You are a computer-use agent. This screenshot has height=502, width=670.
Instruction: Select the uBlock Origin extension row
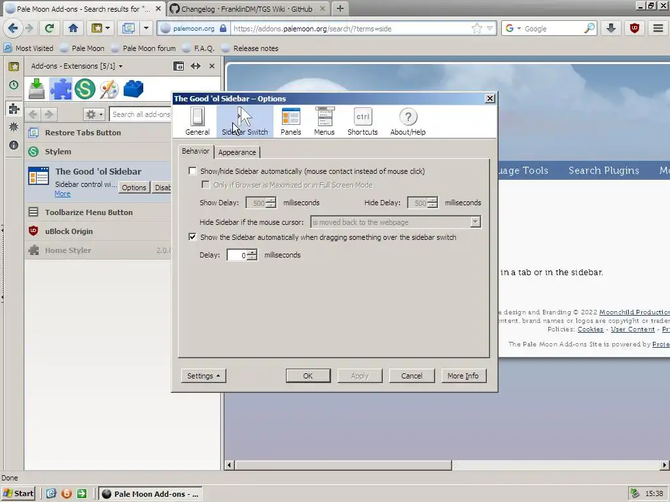point(98,231)
